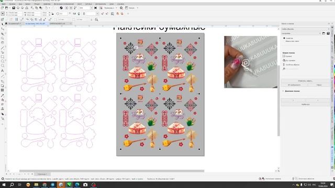Click the object origin icon on property bar
Viewport: 335px width, 188px height.
pos(3,14)
